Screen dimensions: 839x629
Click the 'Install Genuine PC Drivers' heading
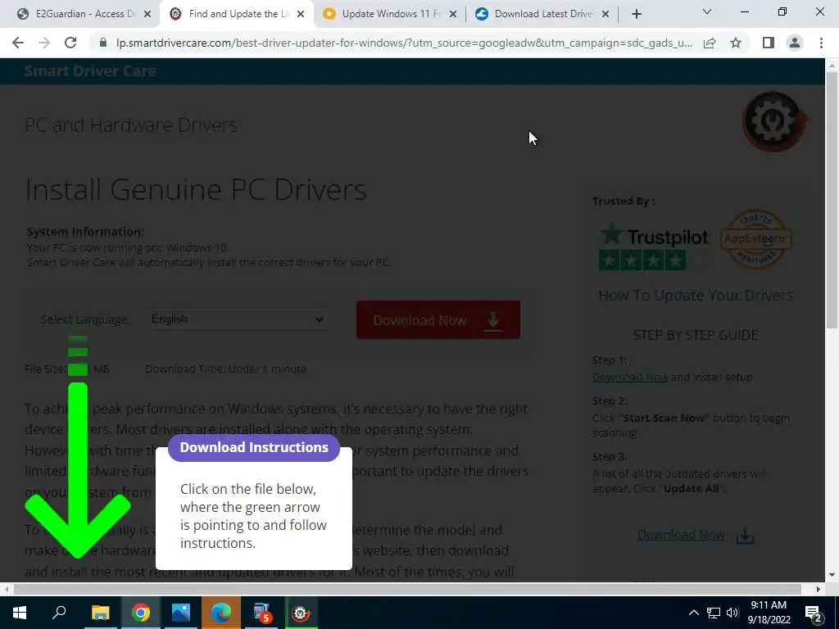(x=196, y=189)
